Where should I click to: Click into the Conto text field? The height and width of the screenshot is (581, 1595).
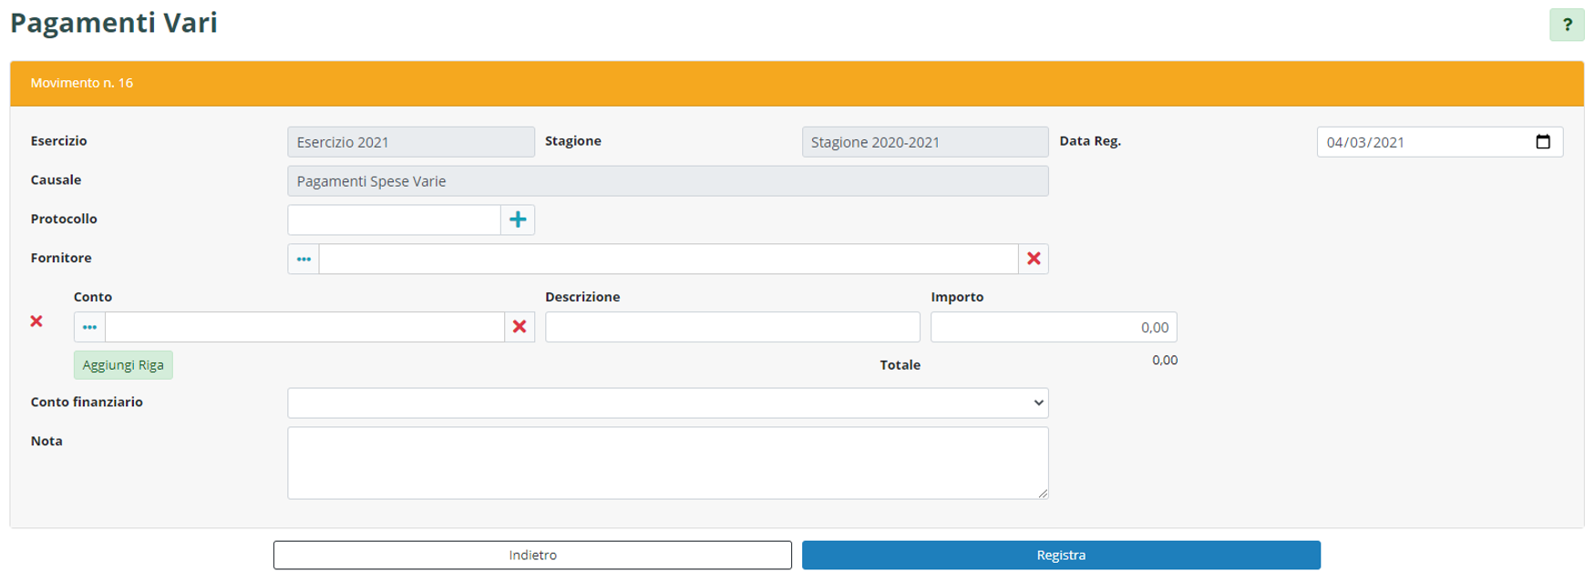click(x=304, y=327)
